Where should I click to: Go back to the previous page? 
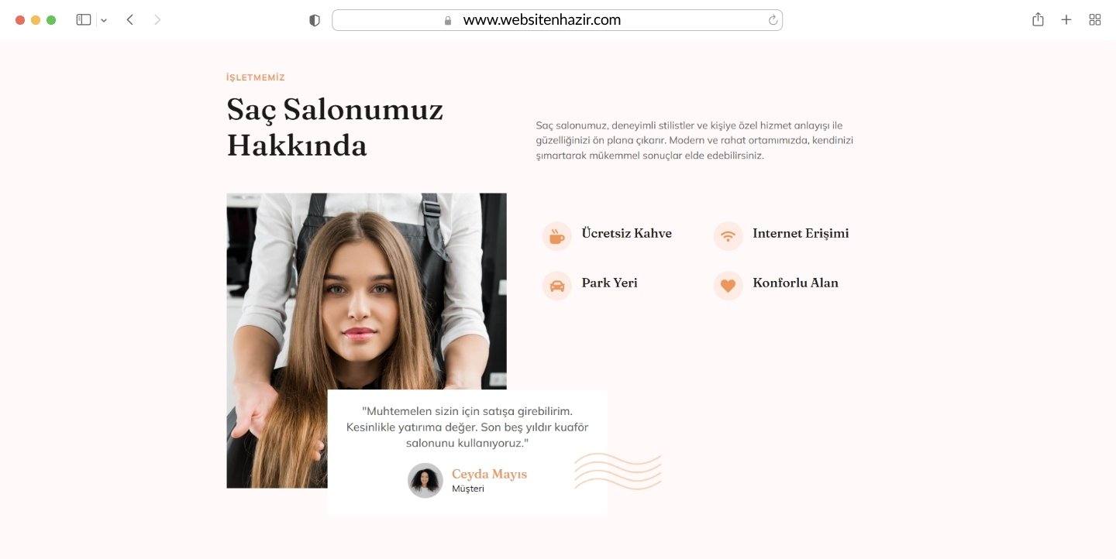click(x=129, y=20)
